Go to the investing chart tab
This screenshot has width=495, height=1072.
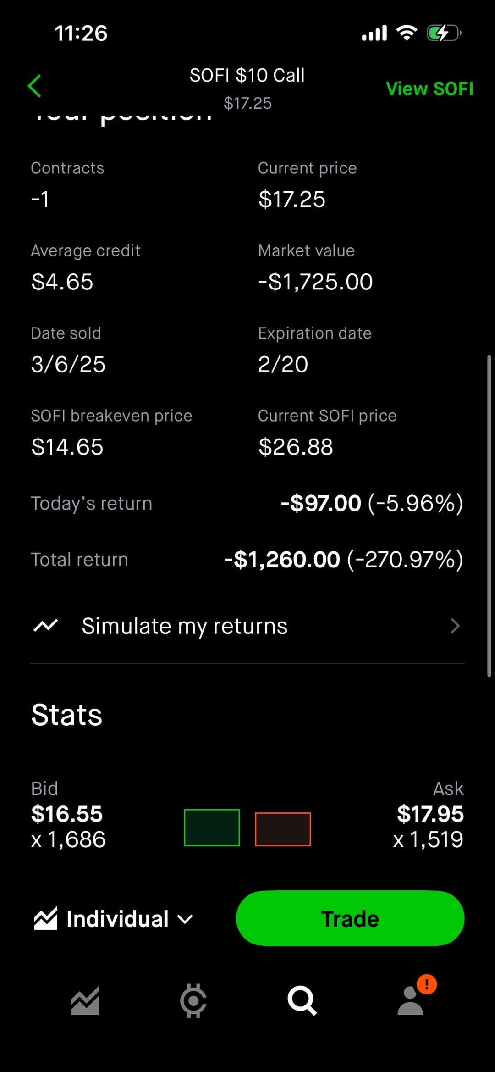pos(85,1000)
